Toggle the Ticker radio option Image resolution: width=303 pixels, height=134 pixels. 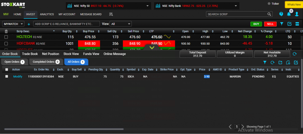point(269,4)
